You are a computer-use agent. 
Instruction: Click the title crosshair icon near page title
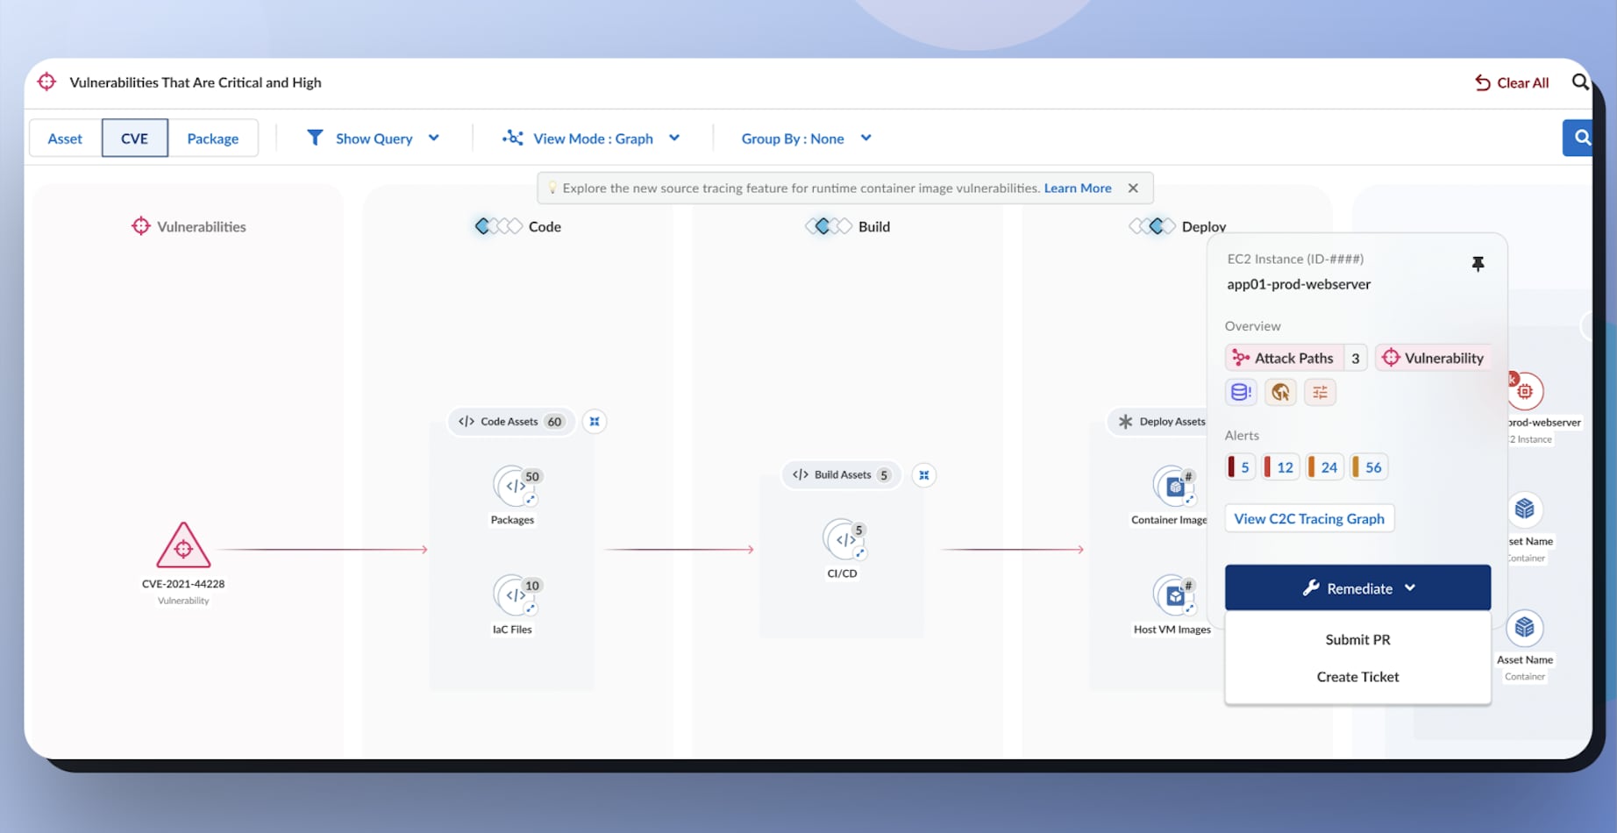[x=46, y=82]
